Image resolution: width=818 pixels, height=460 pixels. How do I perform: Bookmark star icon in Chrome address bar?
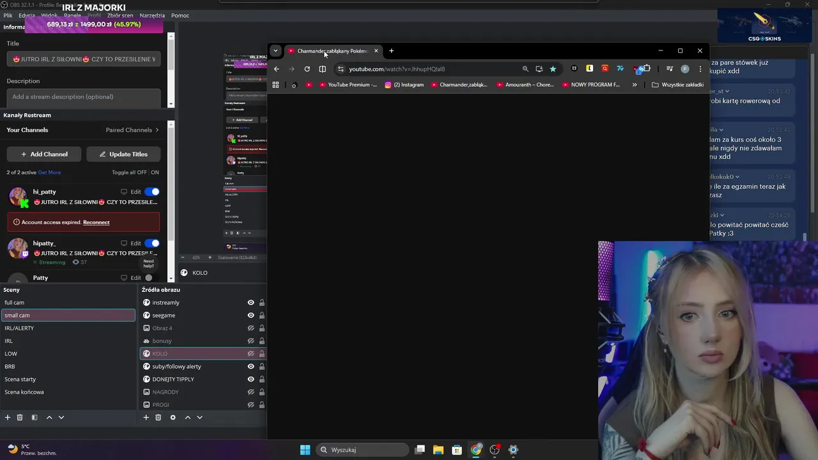coord(553,69)
